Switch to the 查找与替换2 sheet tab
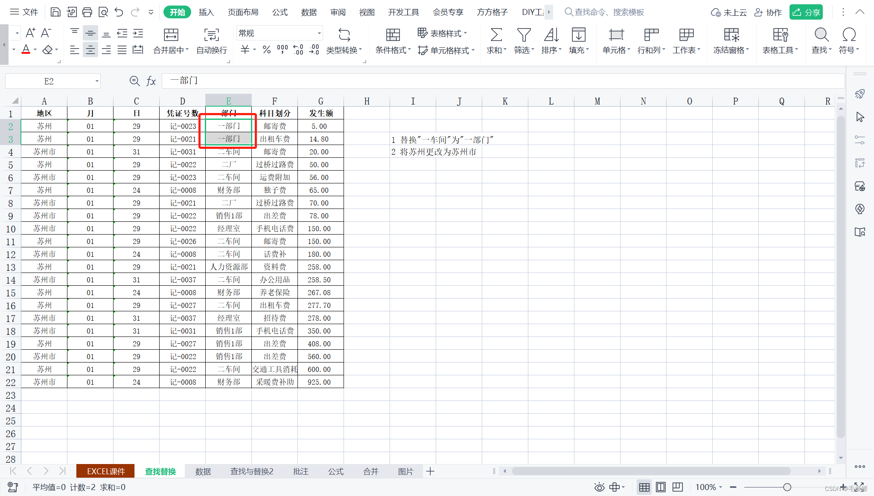The width and height of the screenshot is (874, 496). coord(252,471)
